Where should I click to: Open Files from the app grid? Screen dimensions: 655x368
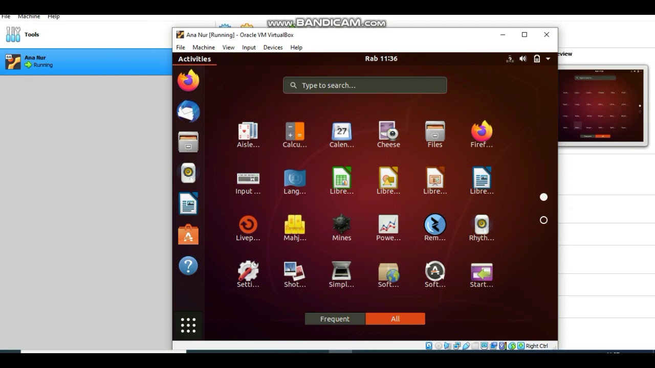coord(435,135)
